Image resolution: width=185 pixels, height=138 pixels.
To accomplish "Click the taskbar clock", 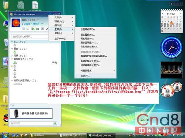I will point(179,135).
